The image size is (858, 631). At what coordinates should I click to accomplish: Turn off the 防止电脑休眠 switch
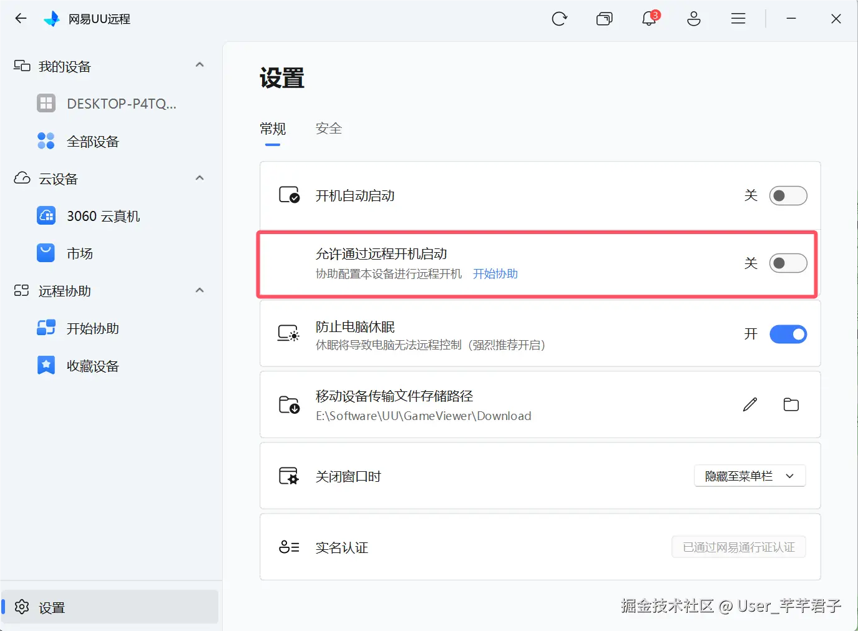pyautogui.click(x=788, y=335)
